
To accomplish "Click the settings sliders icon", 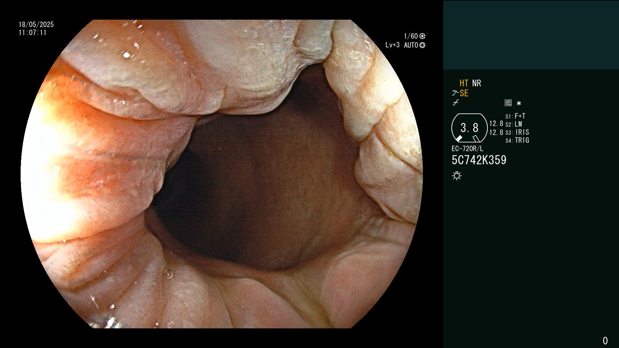I will [508, 103].
